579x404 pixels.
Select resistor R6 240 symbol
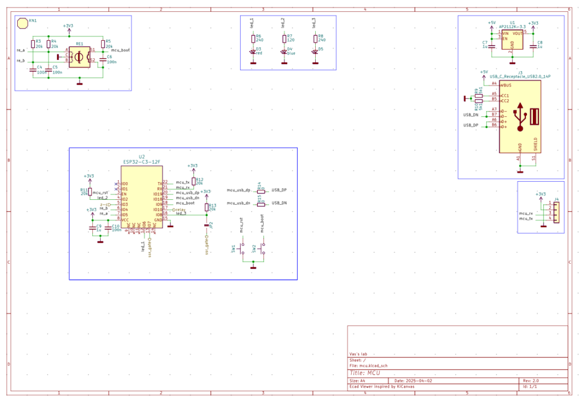coord(253,39)
